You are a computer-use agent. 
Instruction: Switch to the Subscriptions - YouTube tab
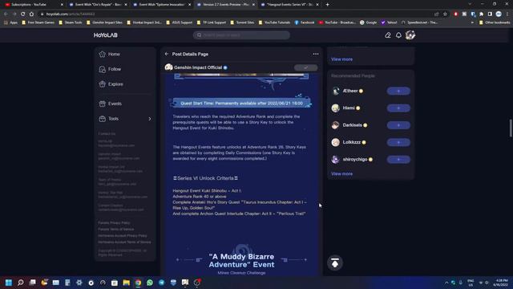(x=33, y=5)
